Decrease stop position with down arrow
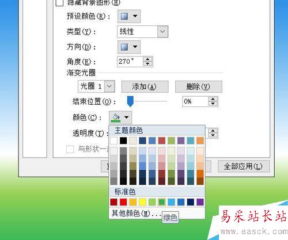 pyautogui.click(x=213, y=104)
